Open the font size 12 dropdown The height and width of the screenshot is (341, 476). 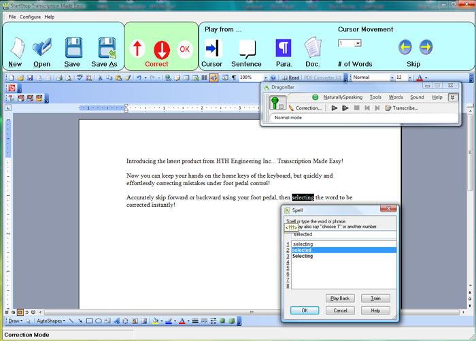[410, 78]
